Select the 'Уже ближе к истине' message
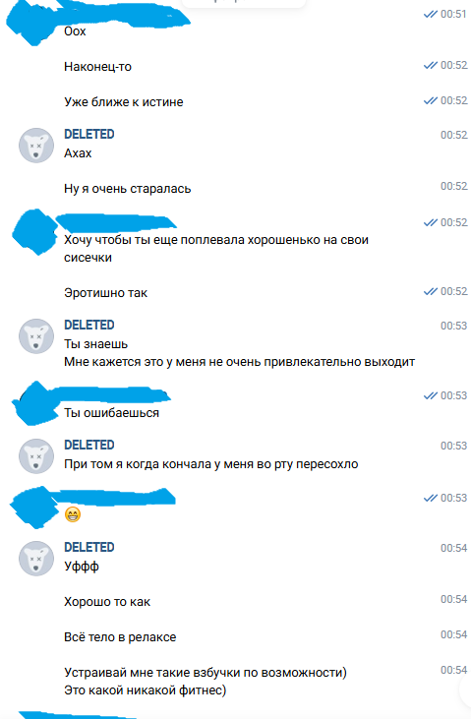 (123, 101)
